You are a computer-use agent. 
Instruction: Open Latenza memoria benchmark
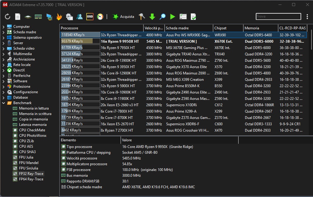pyautogui.click(x=33, y=125)
